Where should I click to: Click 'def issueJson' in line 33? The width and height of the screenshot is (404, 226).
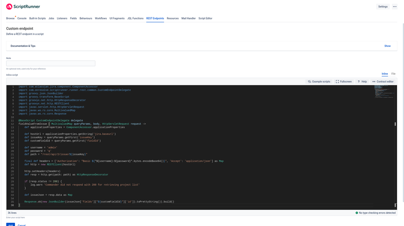(x=34, y=195)
